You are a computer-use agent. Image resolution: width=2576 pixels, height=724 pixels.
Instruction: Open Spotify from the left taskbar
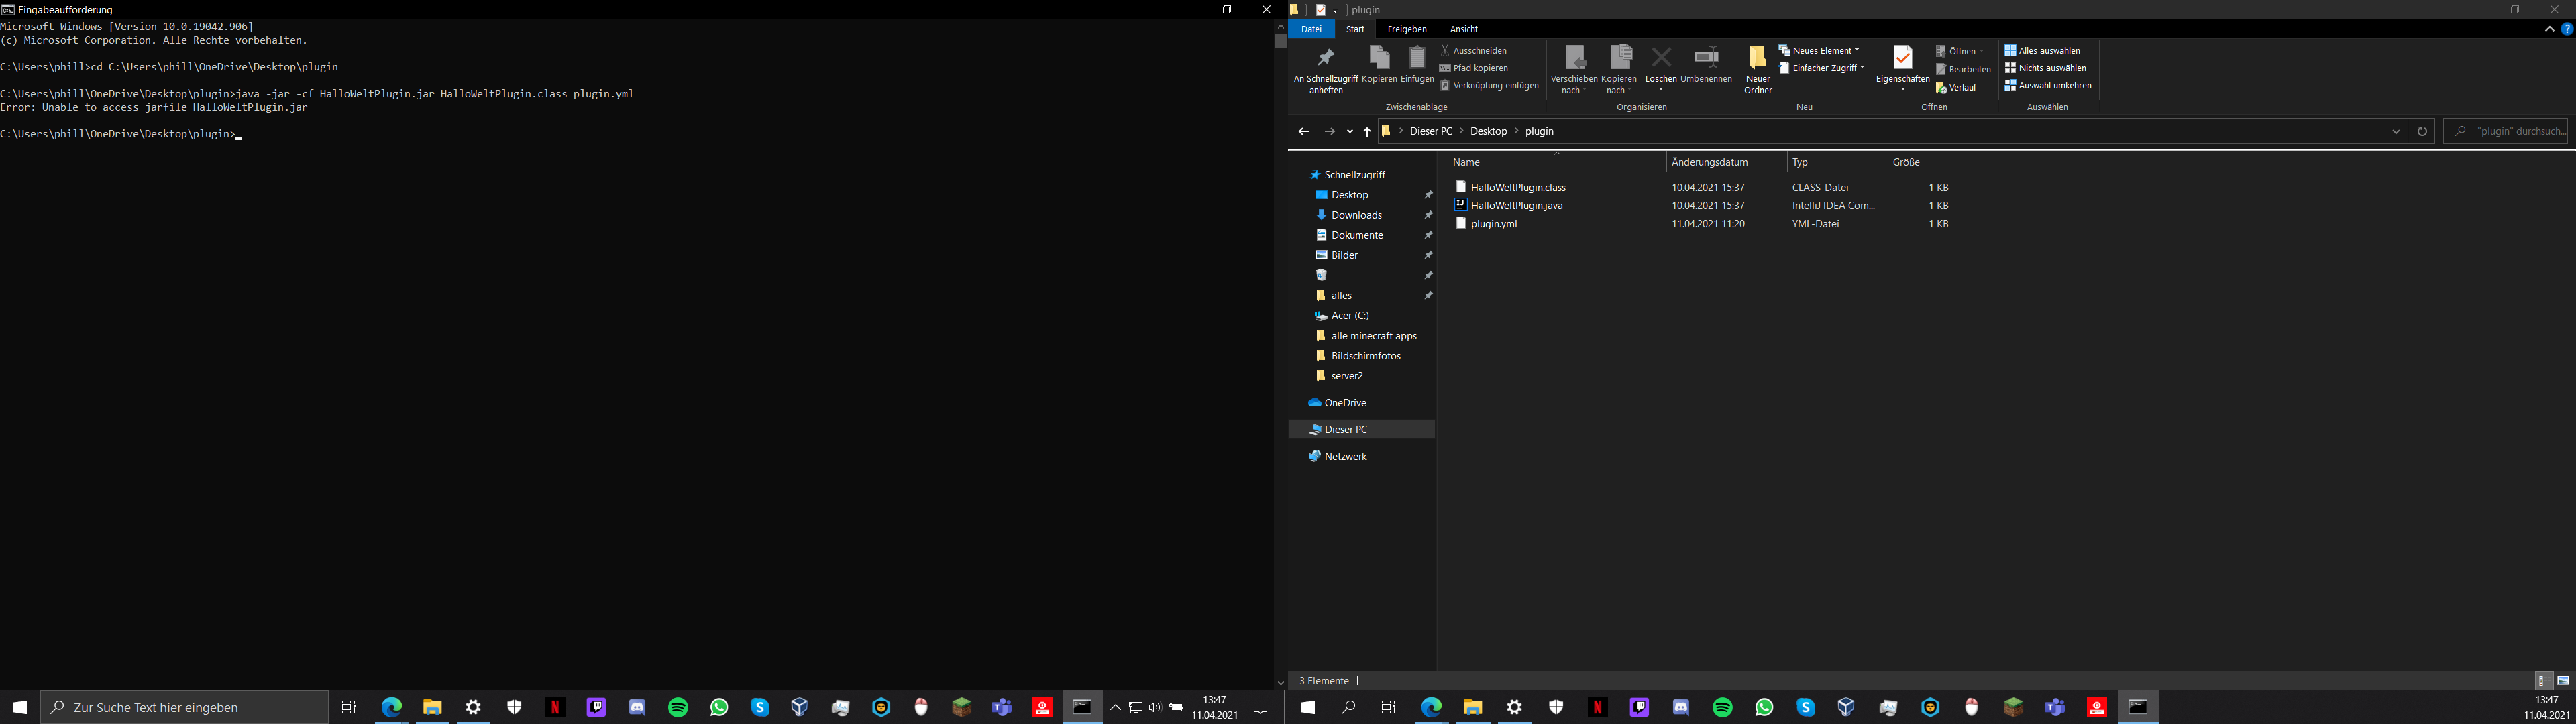coord(678,707)
